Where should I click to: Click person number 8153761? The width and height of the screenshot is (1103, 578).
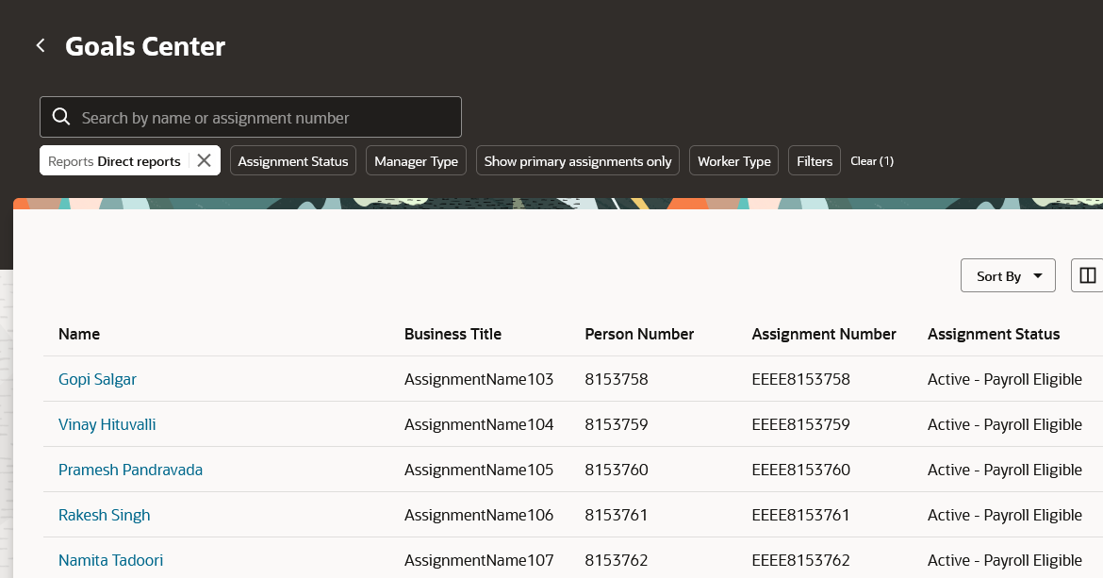pyautogui.click(x=617, y=515)
